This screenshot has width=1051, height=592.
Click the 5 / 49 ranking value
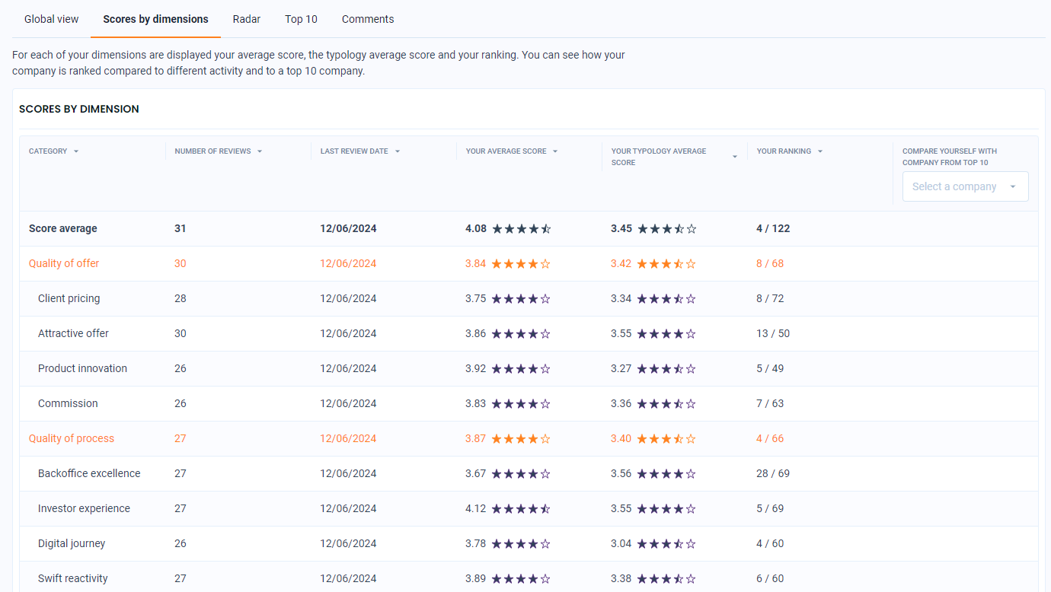coord(770,368)
